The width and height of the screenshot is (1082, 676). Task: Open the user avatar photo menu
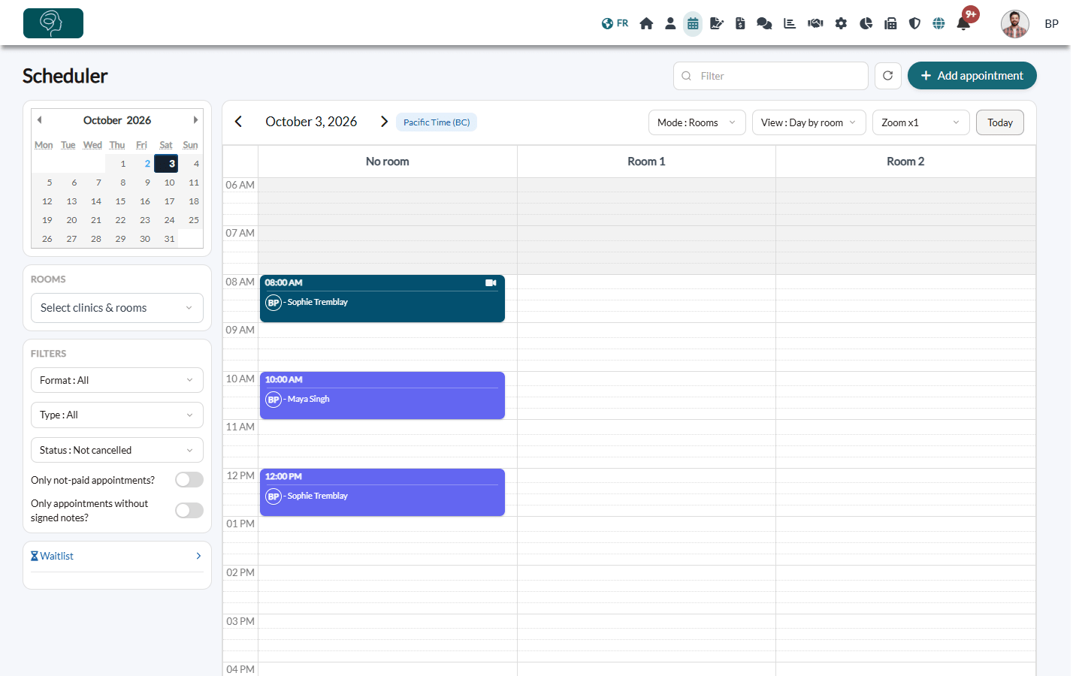coord(1015,24)
